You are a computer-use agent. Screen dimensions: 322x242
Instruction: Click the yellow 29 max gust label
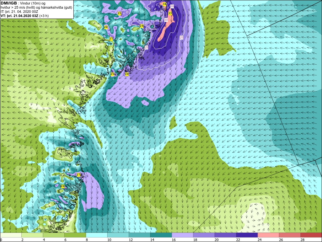click(x=141, y=26)
